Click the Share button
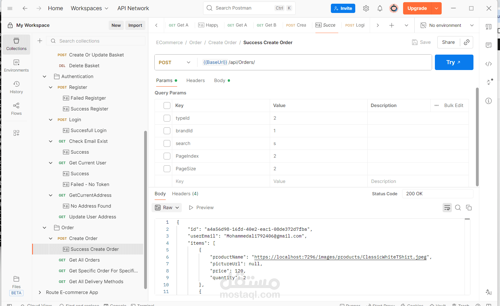Screen dimensions: 500x306 point(448,42)
